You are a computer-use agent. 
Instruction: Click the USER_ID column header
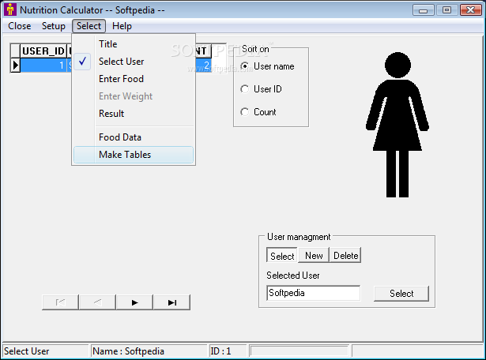tap(43, 51)
